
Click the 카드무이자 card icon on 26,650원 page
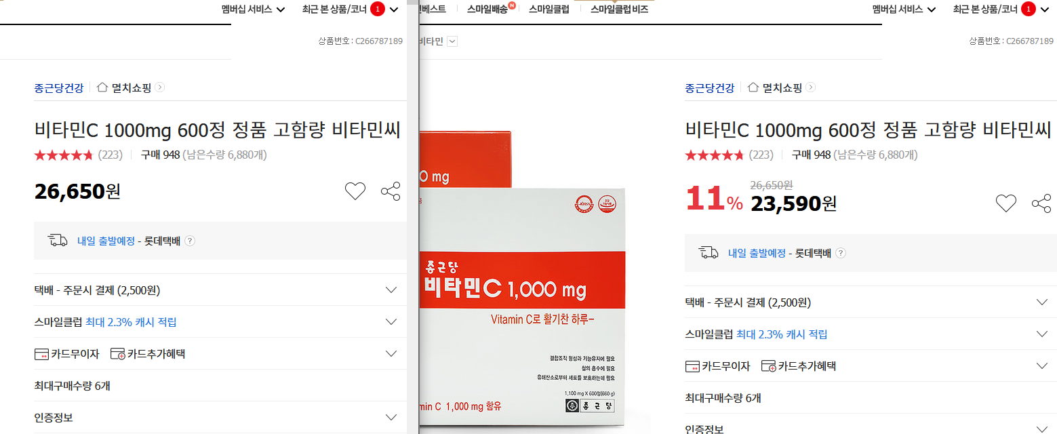(x=41, y=354)
